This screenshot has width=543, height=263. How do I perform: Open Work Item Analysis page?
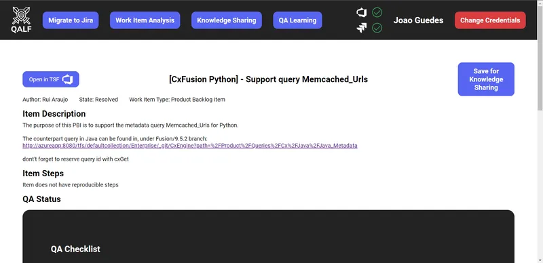(x=145, y=20)
